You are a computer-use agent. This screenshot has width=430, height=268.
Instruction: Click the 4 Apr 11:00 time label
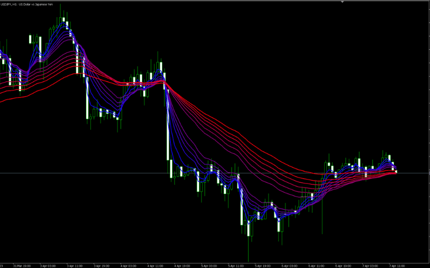tap(155, 265)
